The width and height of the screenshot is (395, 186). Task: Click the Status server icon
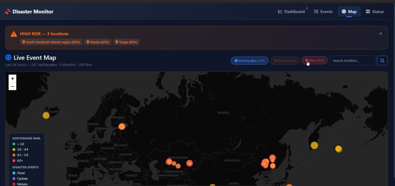pyautogui.click(x=368, y=12)
